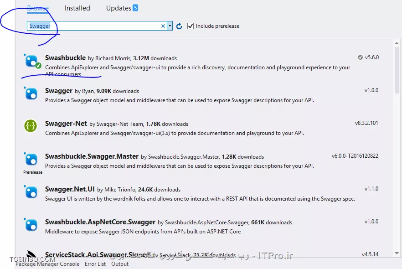This screenshot has height=269, width=402.
Task: Switch to the Browse tab
Action: coord(38,8)
